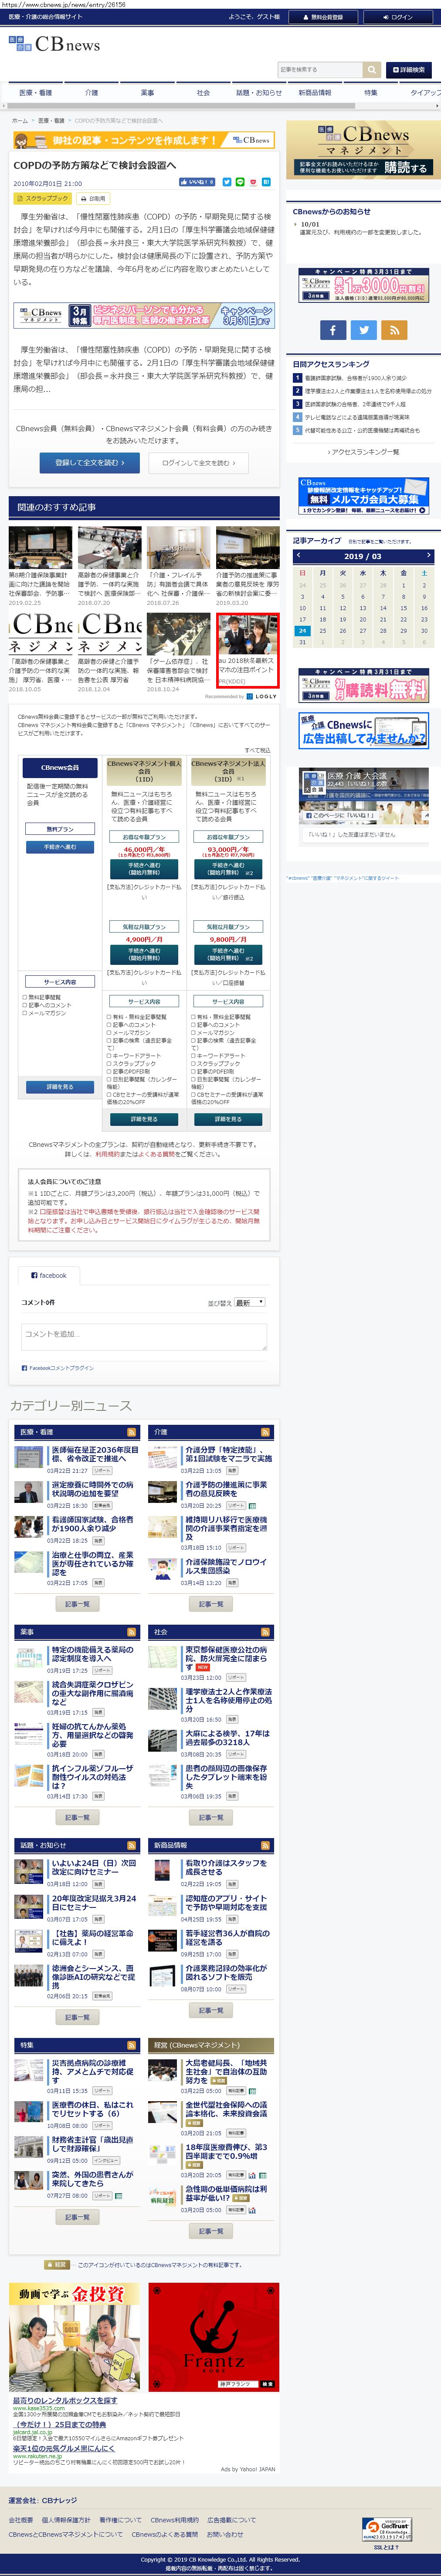Open the 特集 navigation menu
The image size is (441, 2576).
pos(371,93)
